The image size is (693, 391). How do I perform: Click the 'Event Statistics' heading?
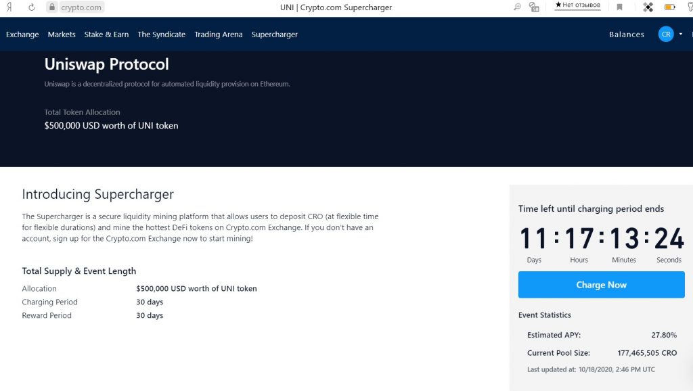pyautogui.click(x=545, y=315)
